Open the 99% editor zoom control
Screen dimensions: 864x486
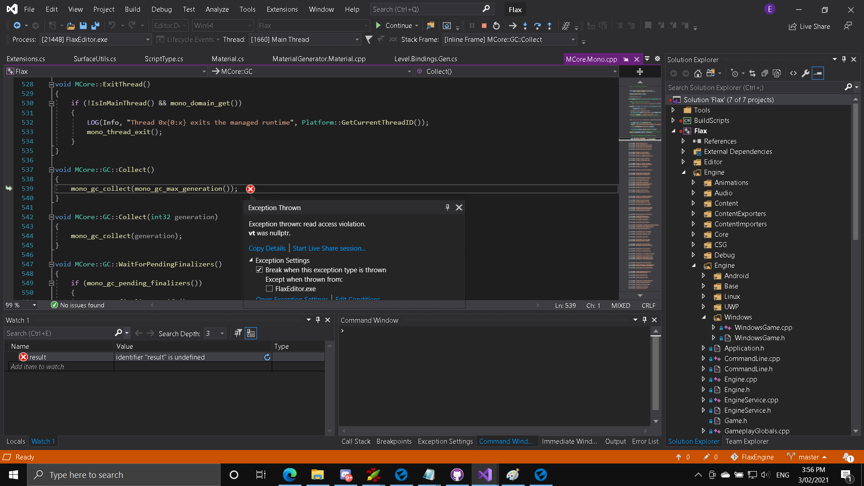(x=21, y=305)
